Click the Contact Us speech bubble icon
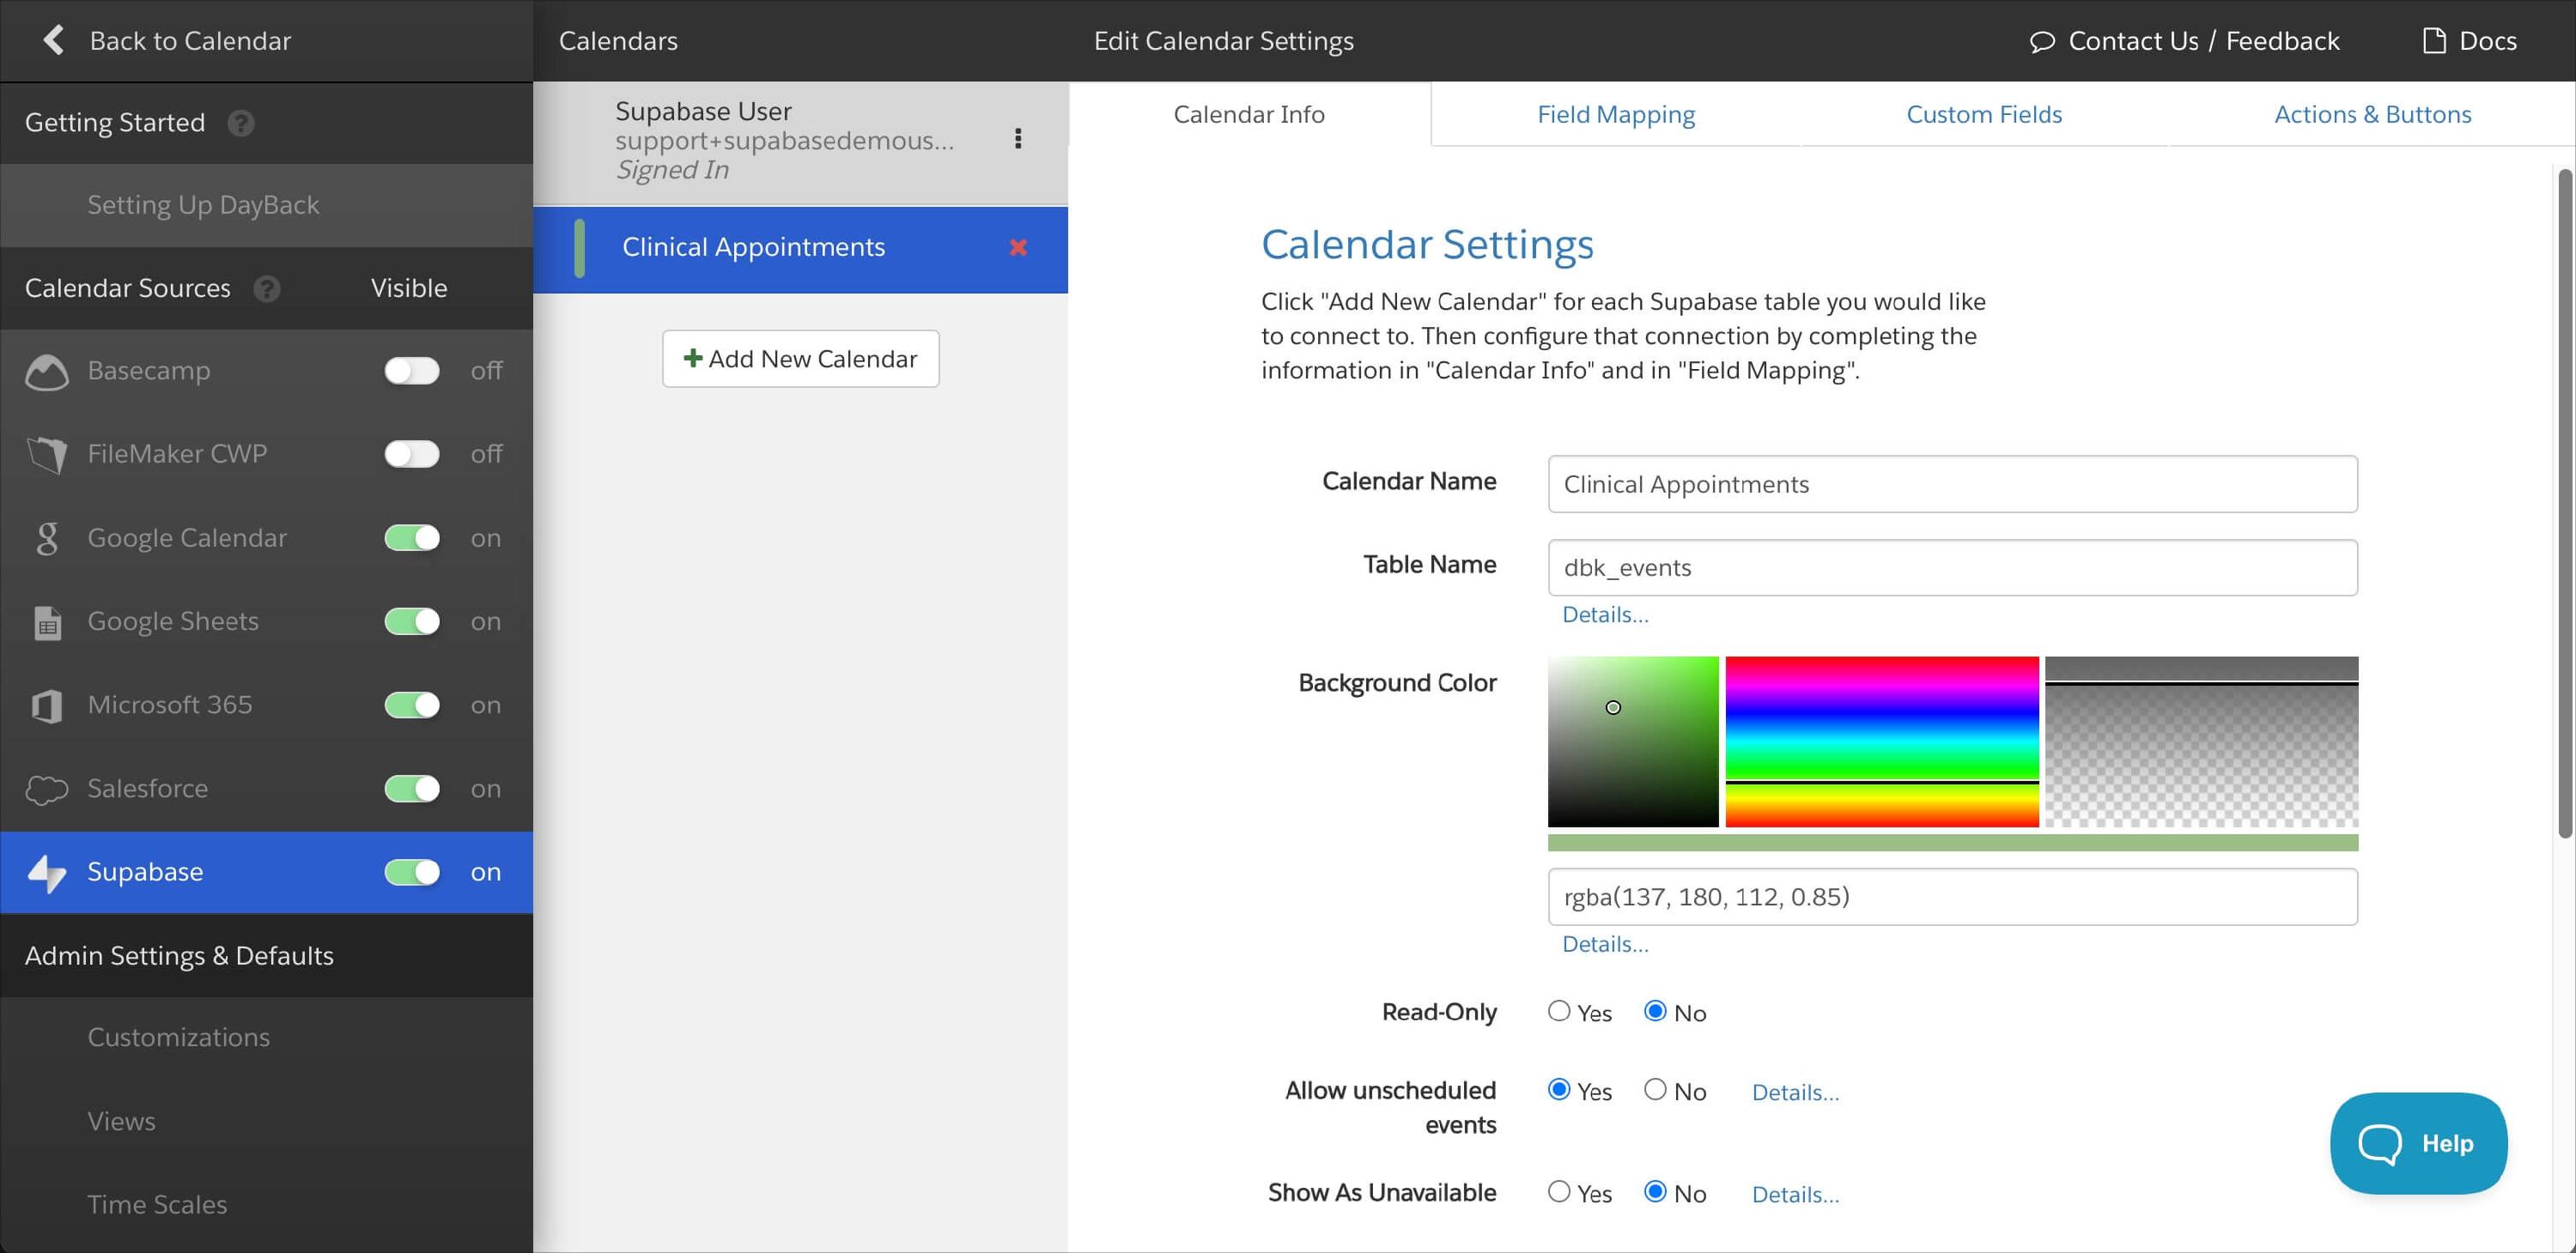This screenshot has height=1253, width=2576. click(x=2042, y=41)
